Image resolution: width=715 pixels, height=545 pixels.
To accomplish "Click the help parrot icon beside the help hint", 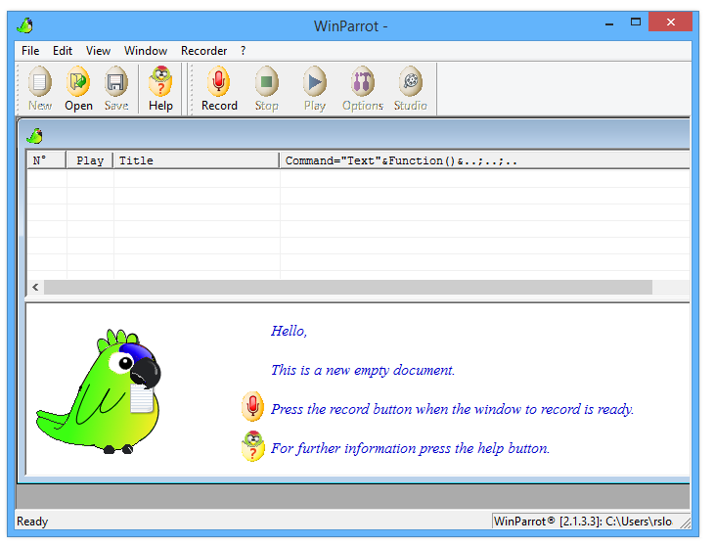I will click(x=253, y=446).
